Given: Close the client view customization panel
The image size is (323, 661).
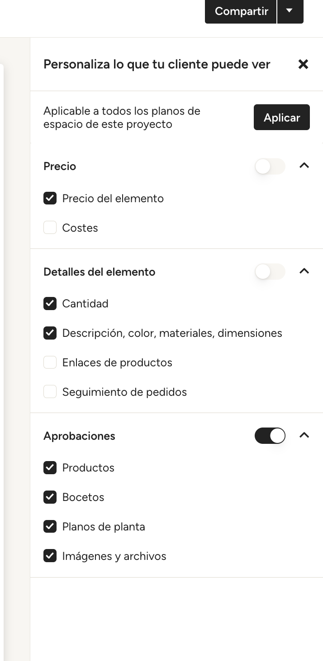Looking at the screenshot, I should pyautogui.click(x=303, y=64).
